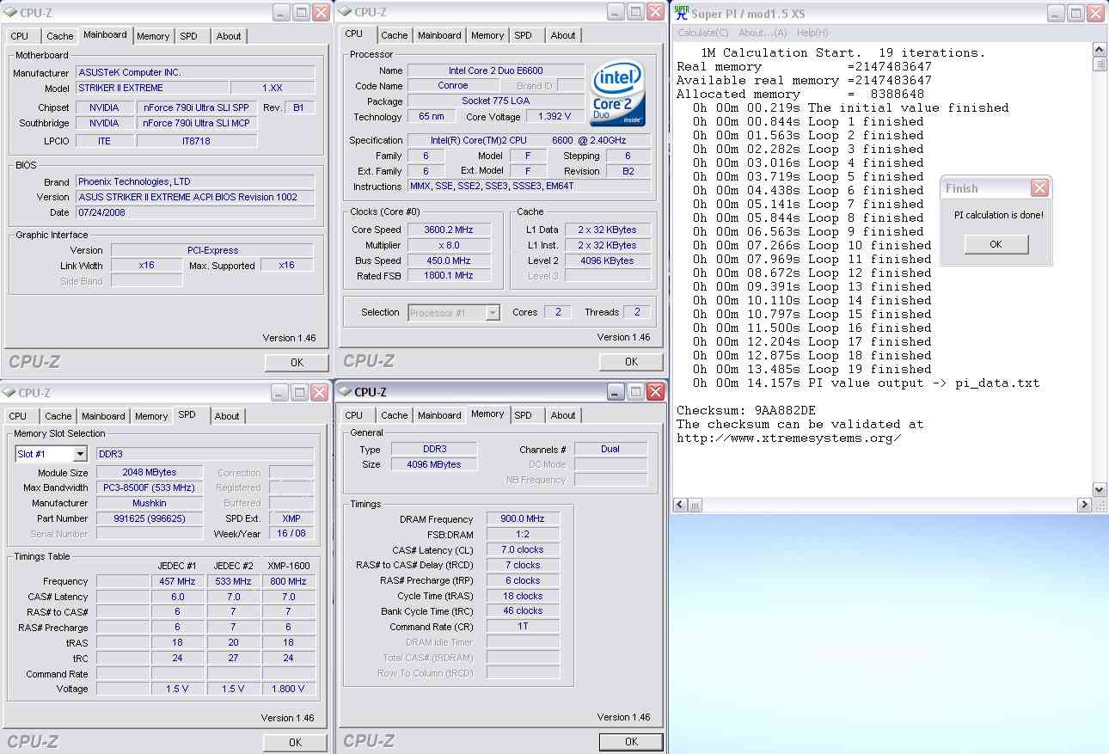Click the Checksum: 9AA882DE line
1109x754 pixels.
745,410
